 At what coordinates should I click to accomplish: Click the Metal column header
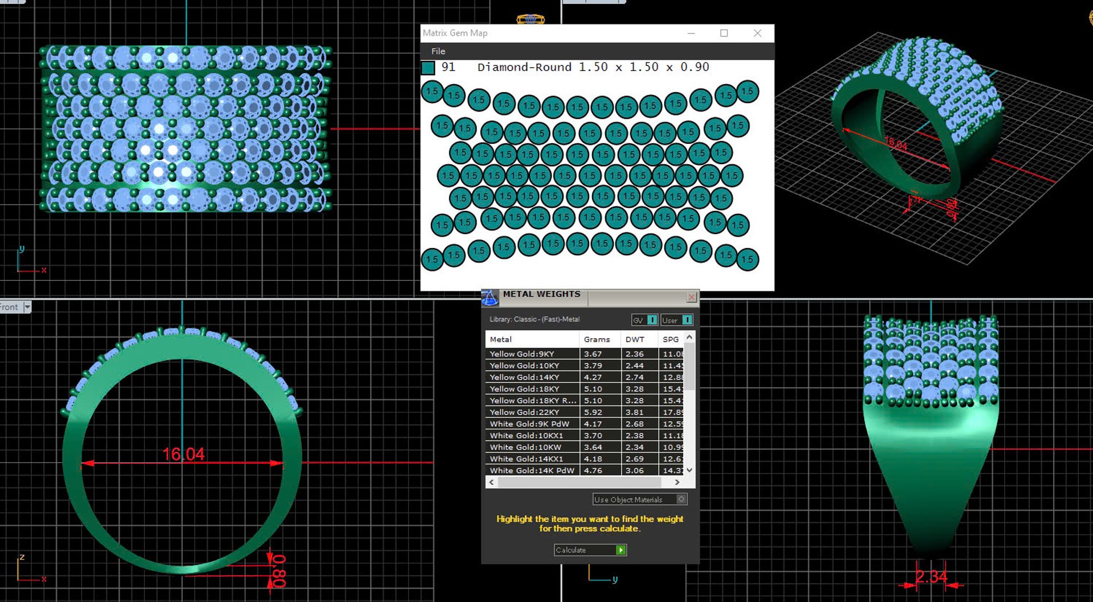[x=532, y=339]
